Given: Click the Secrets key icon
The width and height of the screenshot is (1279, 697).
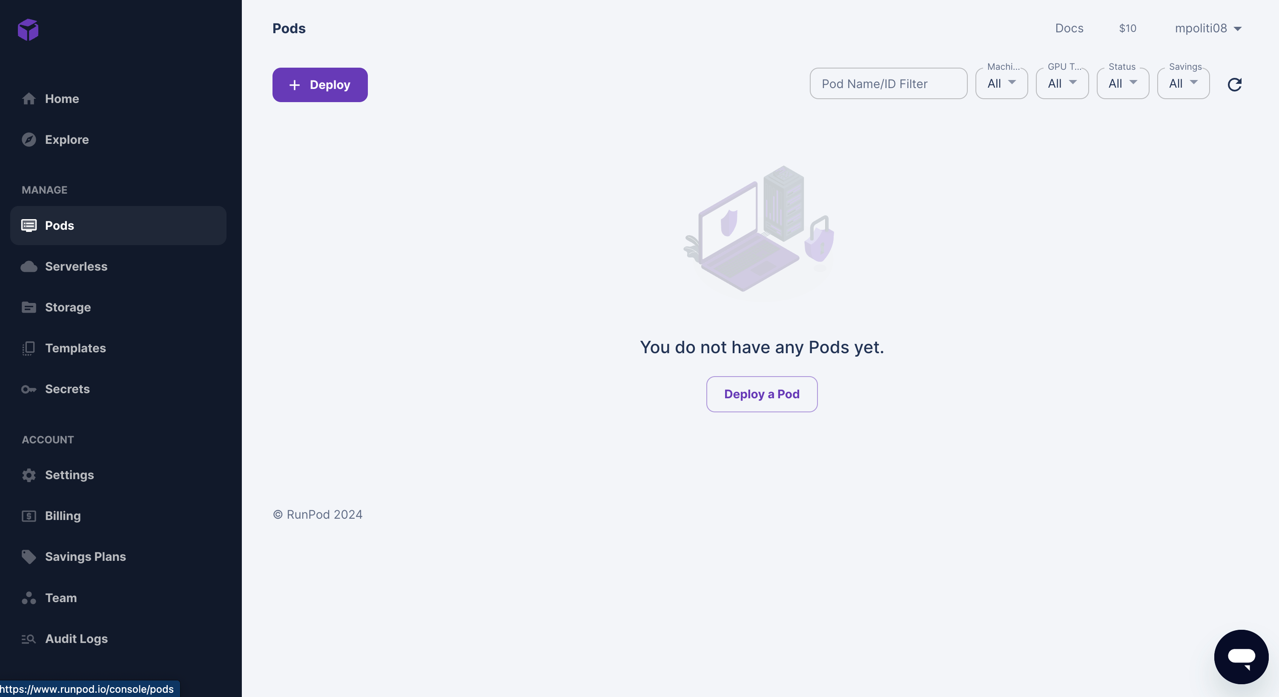Looking at the screenshot, I should point(29,389).
